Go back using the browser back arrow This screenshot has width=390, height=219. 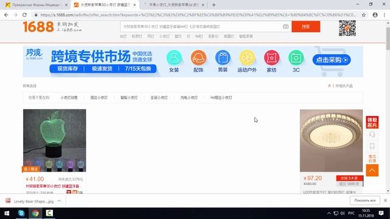coord(6,15)
